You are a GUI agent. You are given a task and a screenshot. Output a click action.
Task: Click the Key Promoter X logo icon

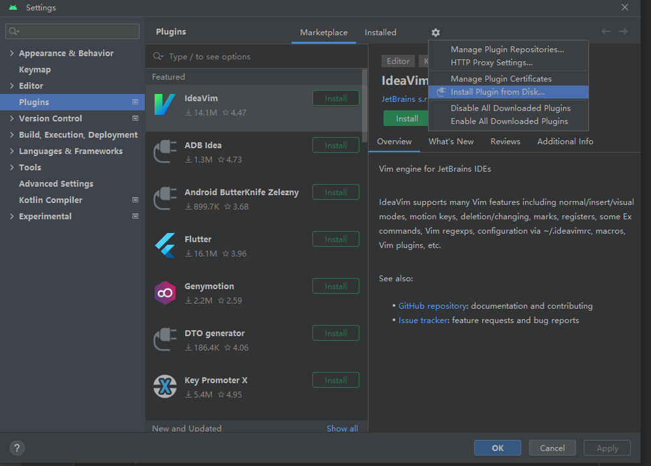tap(165, 386)
